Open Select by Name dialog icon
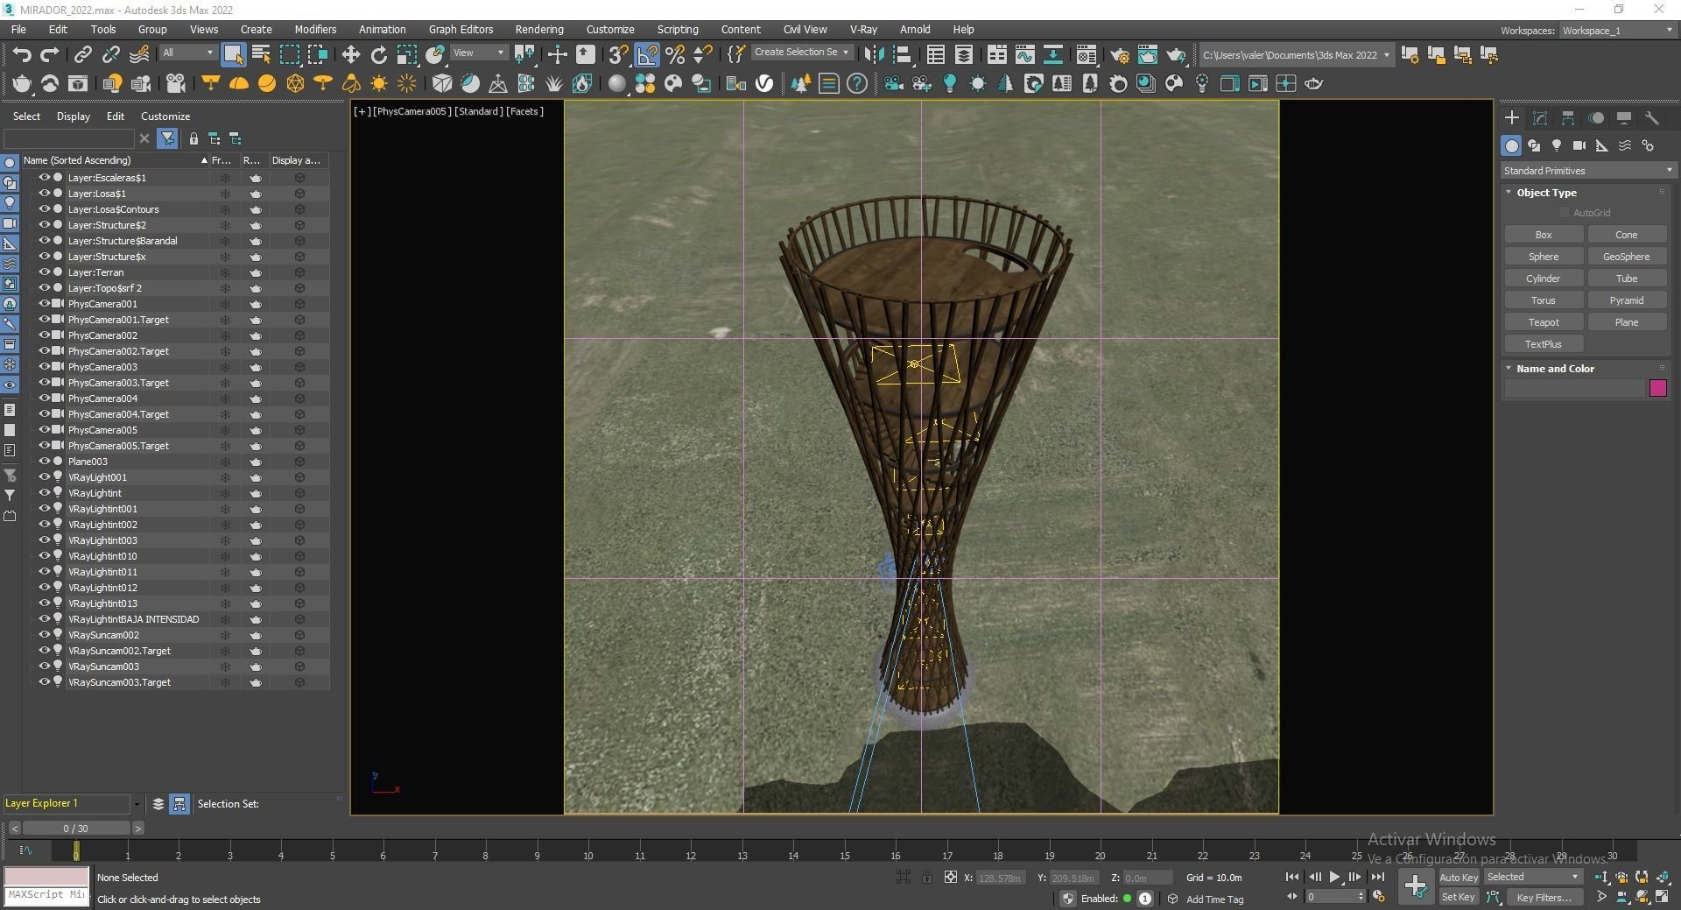 tap(261, 55)
